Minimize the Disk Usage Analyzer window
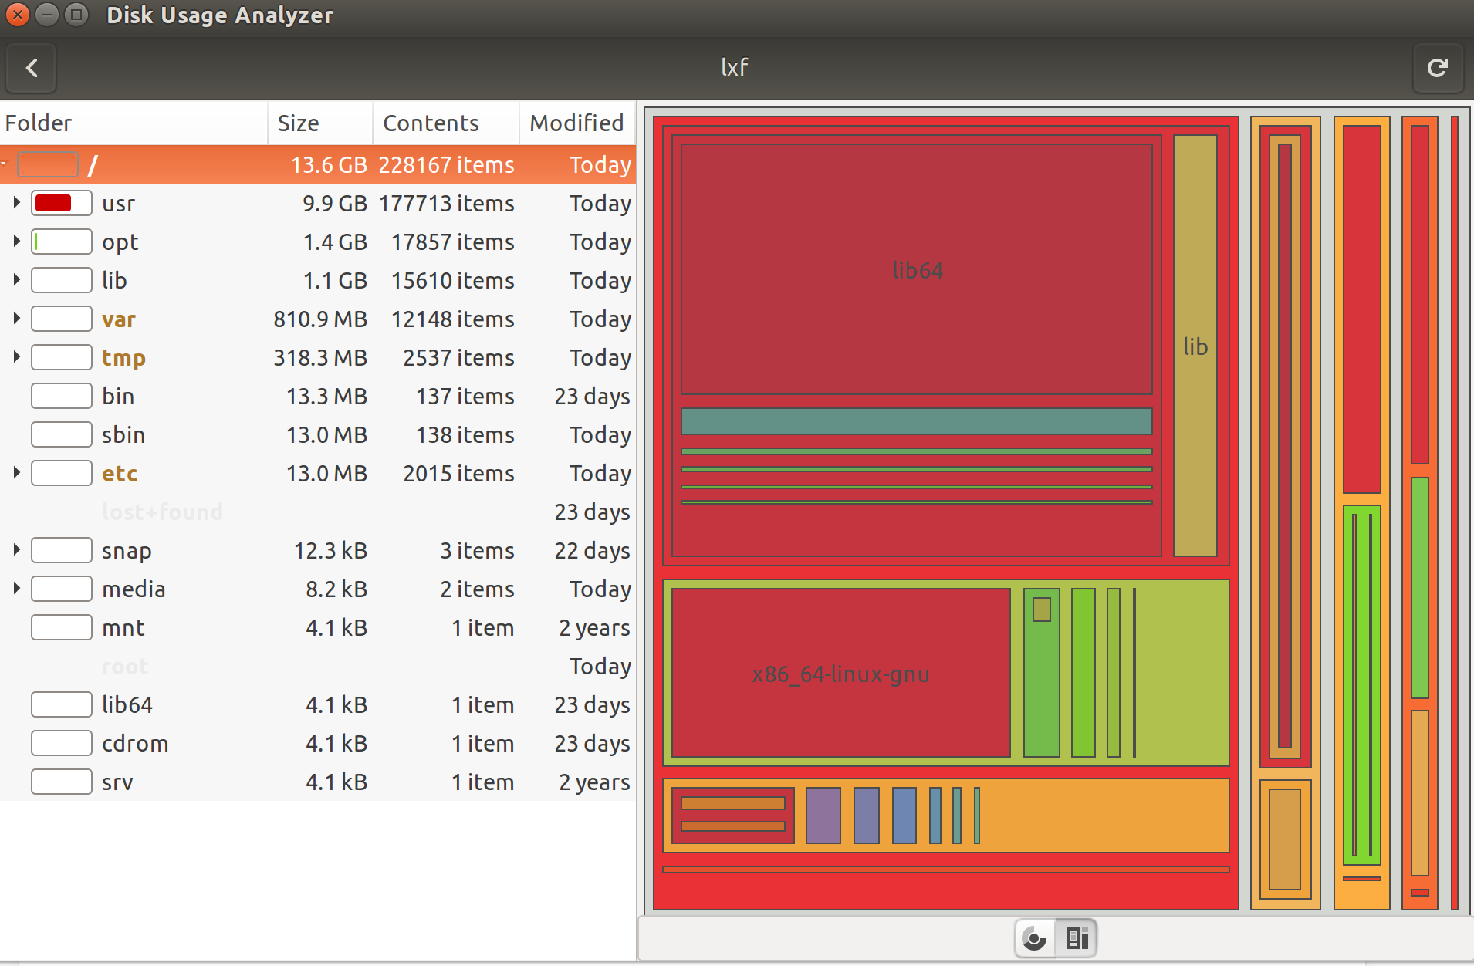This screenshot has height=966, width=1474. click(x=46, y=15)
